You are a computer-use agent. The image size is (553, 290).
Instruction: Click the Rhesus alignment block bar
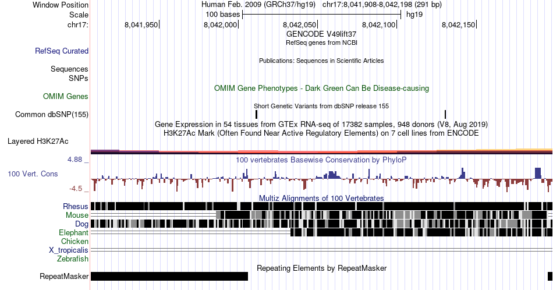click(321, 206)
